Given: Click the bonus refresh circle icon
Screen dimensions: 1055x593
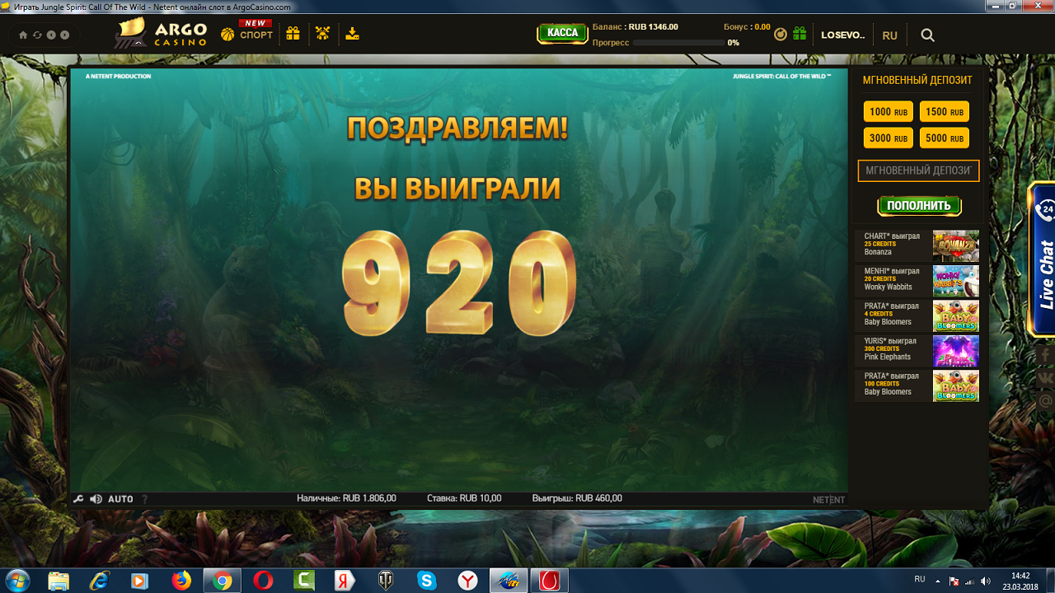Looking at the screenshot, I should [781, 35].
